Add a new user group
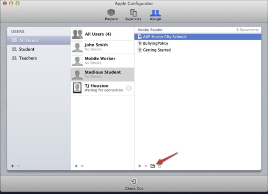Viewport: 268px width, 194px height. (x=12, y=166)
